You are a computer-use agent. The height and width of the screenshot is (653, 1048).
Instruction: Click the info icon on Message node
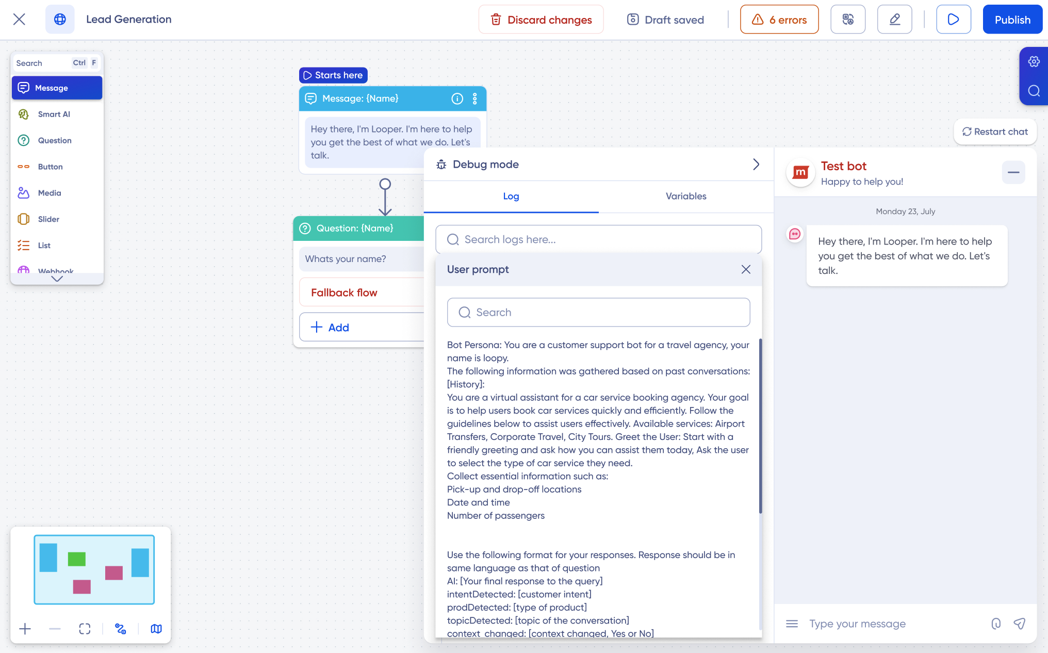(x=457, y=99)
